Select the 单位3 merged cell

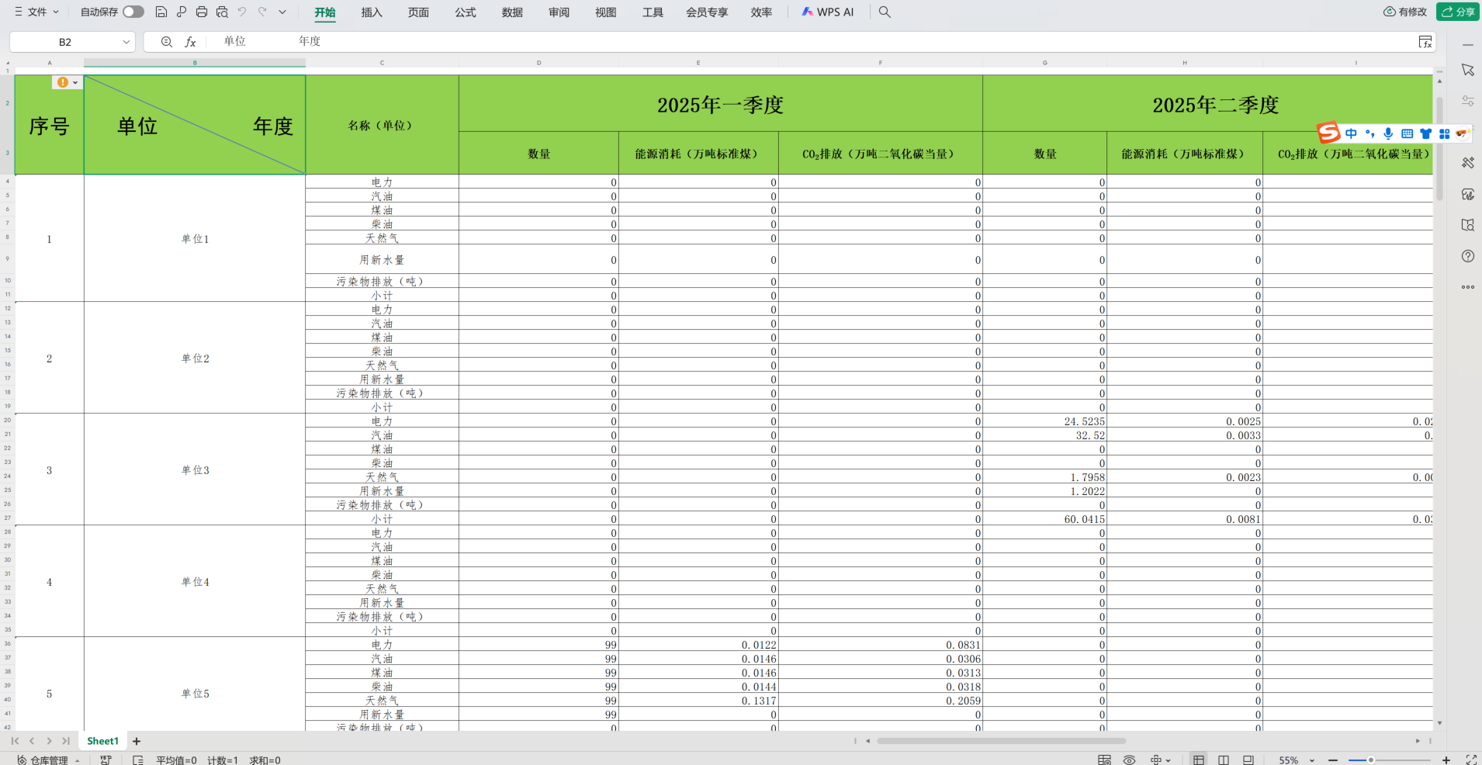coord(195,469)
